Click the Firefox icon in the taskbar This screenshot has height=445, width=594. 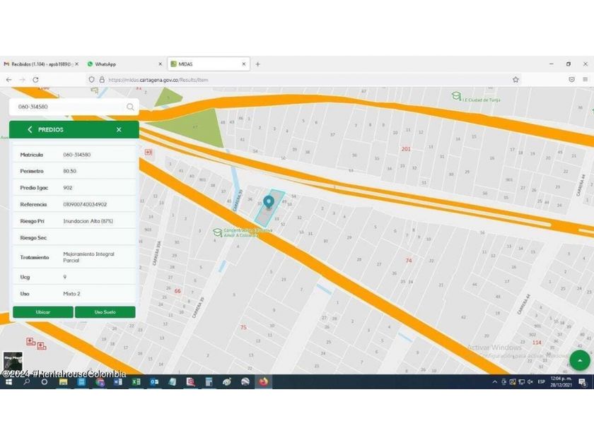pos(263,382)
